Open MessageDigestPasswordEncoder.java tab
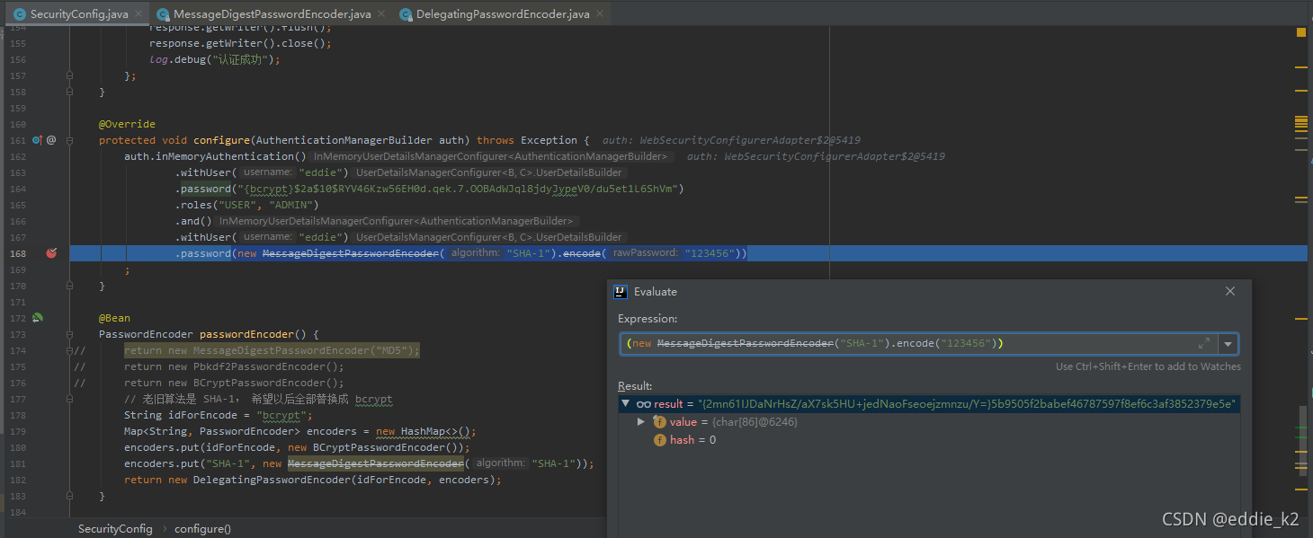Screen dimensions: 1313x538 point(271,14)
